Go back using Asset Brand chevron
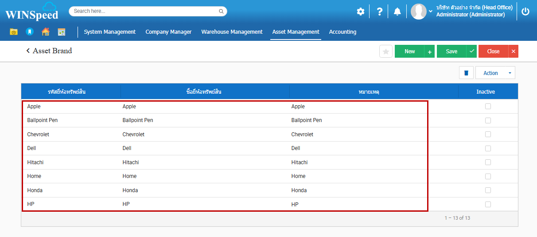This screenshot has width=537, height=237. (x=28, y=51)
